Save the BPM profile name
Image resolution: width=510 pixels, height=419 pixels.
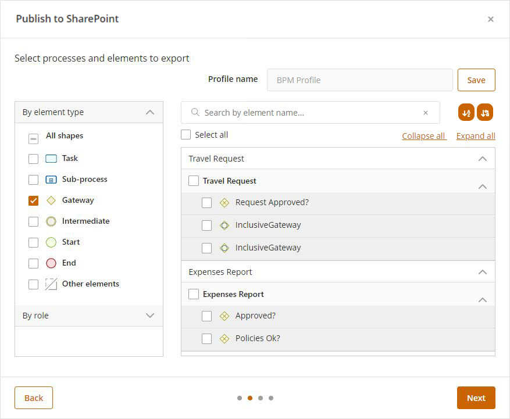pos(476,80)
